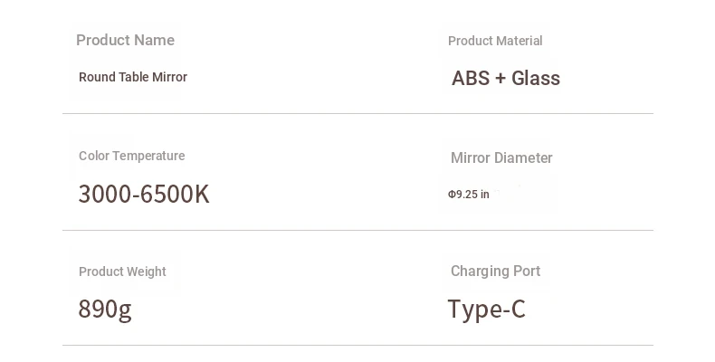Click the letter K in 3000-6500K
Viewport: 715px width, 362px height.
click(x=202, y=194)
